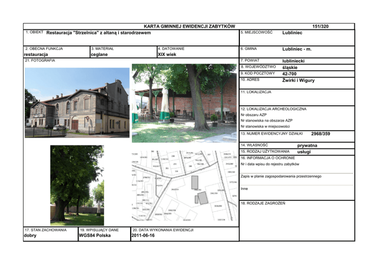Select postal code '42-700'
Screen dimensions: 382x270
pos(290,74)
